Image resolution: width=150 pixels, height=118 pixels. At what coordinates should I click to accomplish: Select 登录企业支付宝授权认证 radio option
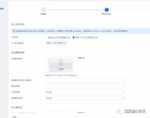point(46,38)
